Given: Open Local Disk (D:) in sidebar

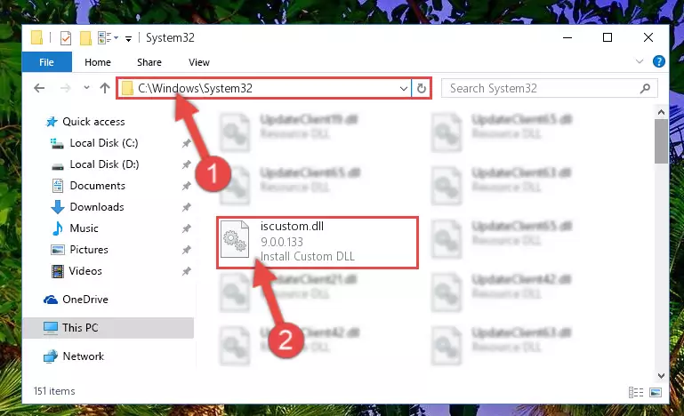Looking at the screenshot, I should coord(104,164).
